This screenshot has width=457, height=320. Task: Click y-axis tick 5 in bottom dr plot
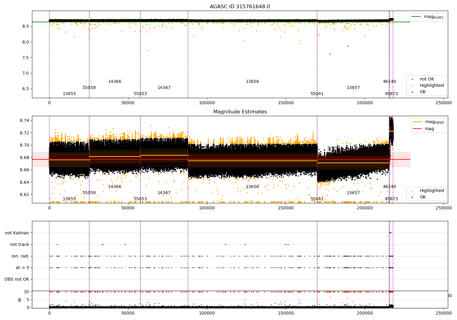(28, 300)
